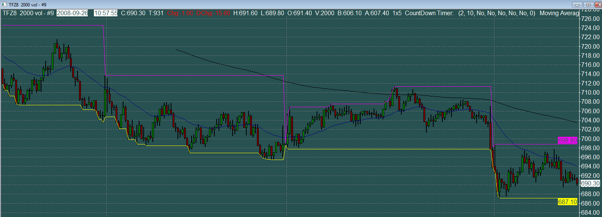The image size is (602, 217).
Task: Click the 1x5 bid/ask size text
Action: point(397,13)
